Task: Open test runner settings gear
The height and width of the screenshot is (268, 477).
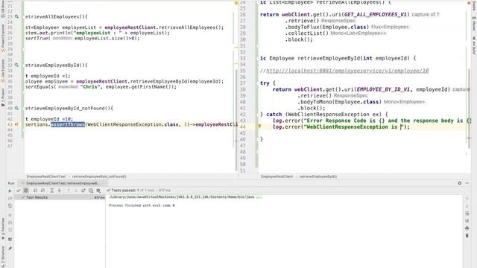Action: pos(98,191)
